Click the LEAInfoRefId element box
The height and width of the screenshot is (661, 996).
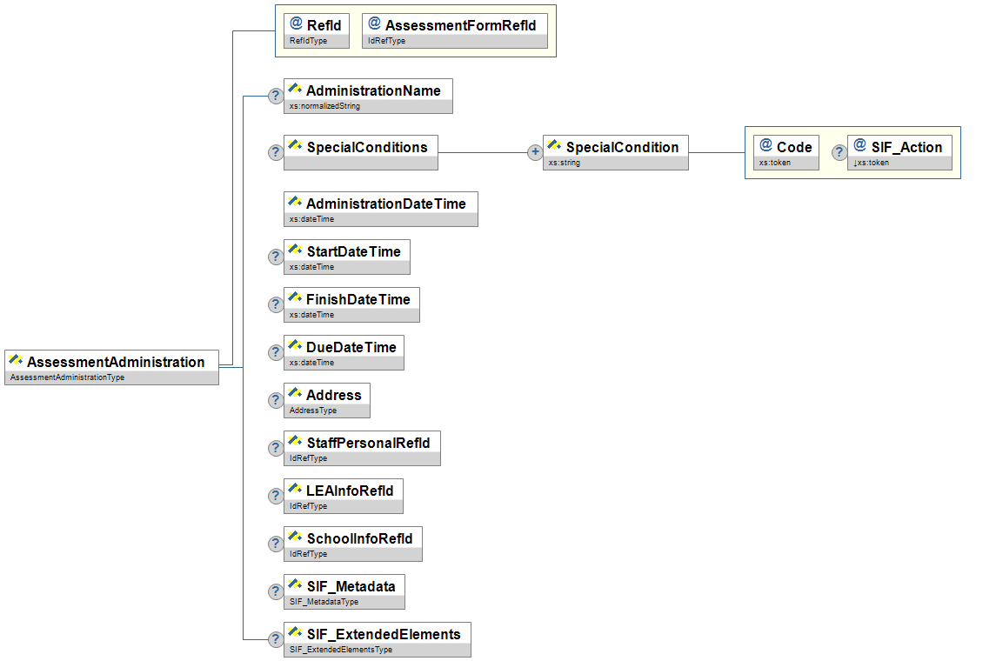(344, 496)
